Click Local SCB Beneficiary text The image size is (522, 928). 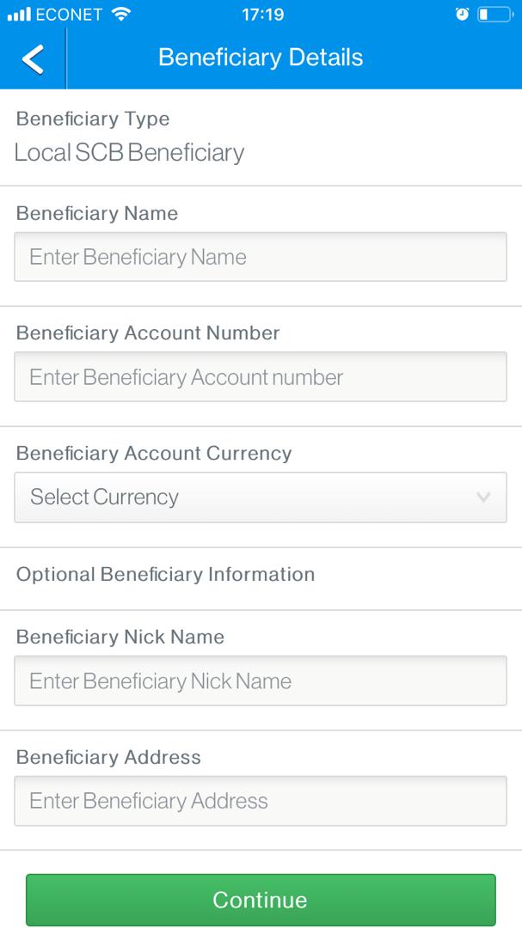[x=129, y=153]
